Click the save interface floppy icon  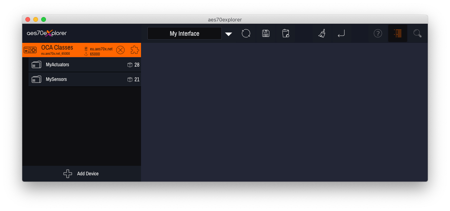[x=266, y=34]
